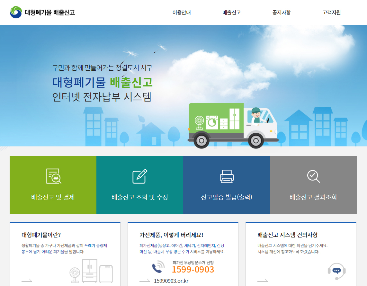Open the 가전제품, 이렇게 버리세요! heading

coord(171,235)
